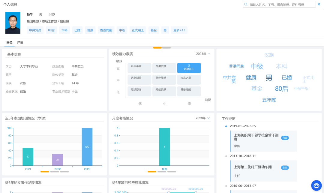
Task: Click 中层干部 in the word cloud
Action: point(301,89)
